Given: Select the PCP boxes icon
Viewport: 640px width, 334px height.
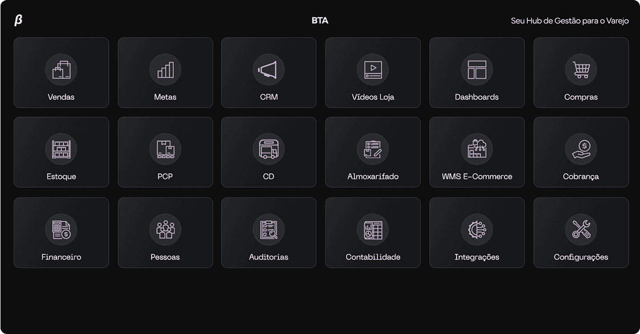Looking at the screenshot, I should point(165,149).
